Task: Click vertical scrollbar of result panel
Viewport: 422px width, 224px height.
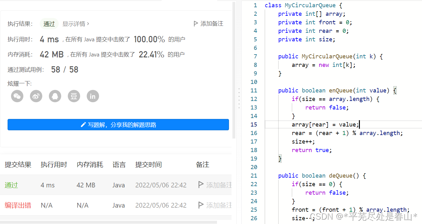Action: (x=234, y=69)
